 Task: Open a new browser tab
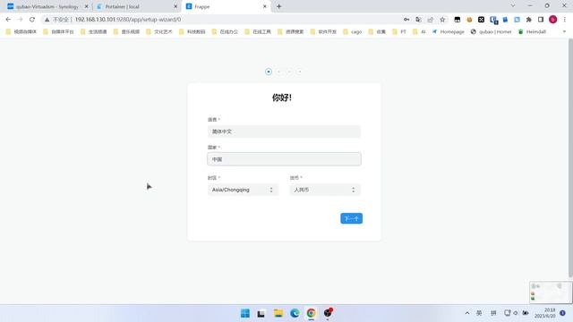(x=278, y=6)
